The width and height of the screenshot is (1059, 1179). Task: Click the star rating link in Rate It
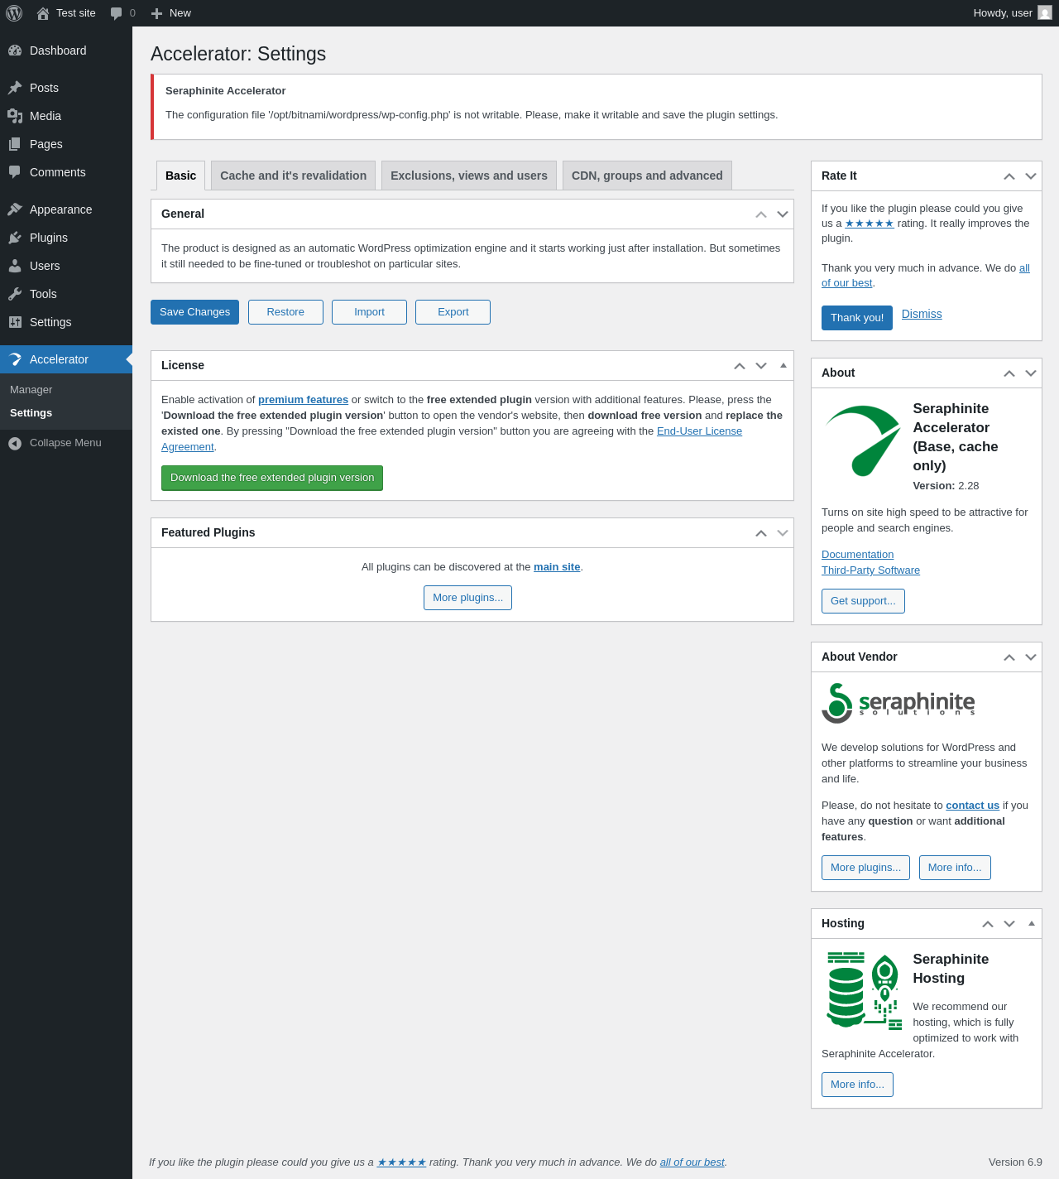click(870, 224)
